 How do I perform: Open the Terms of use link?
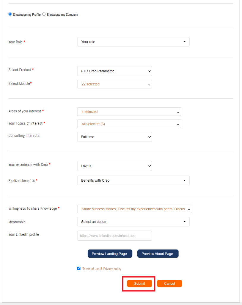coord(91,269)
